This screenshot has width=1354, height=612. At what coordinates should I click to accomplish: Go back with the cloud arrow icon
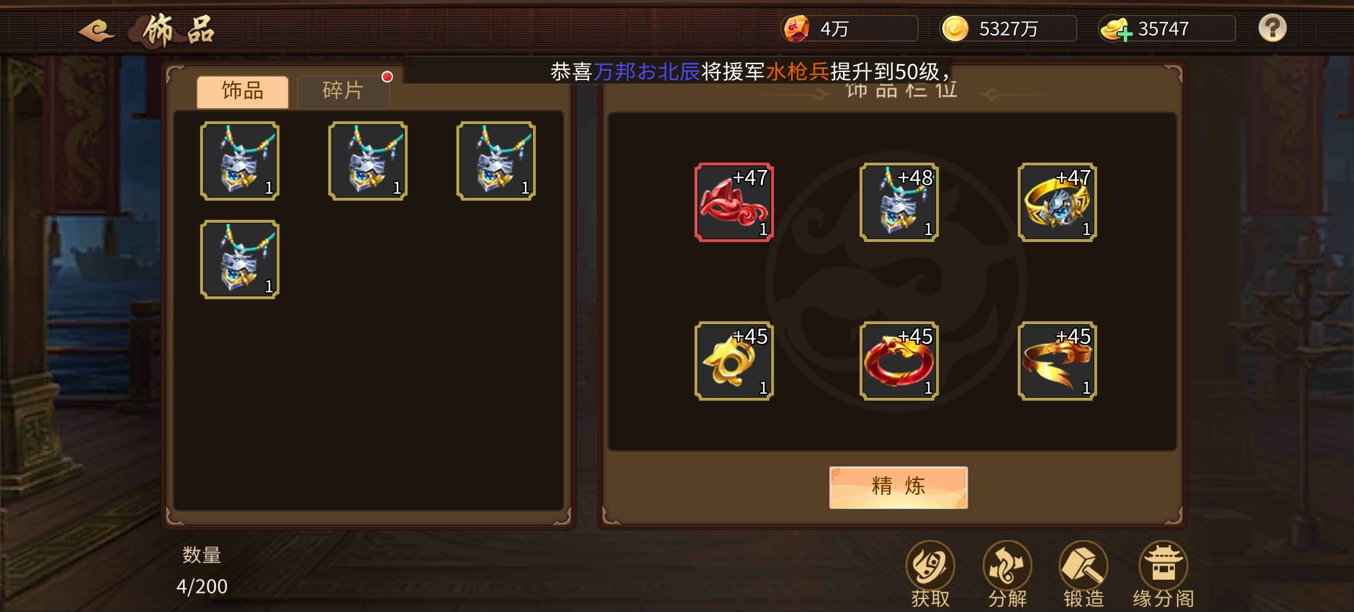tap(96, 30)
